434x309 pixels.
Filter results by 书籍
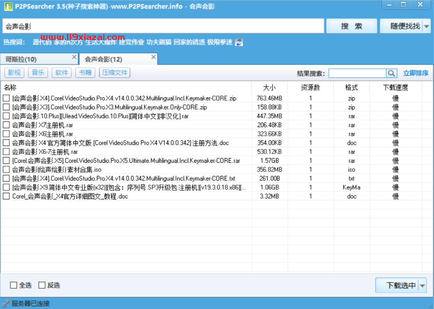[x=85, y=73]
